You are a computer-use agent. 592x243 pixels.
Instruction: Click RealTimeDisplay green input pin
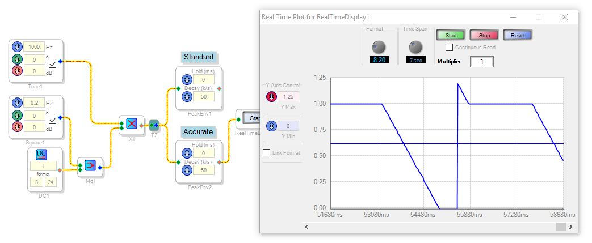[238, 120]
